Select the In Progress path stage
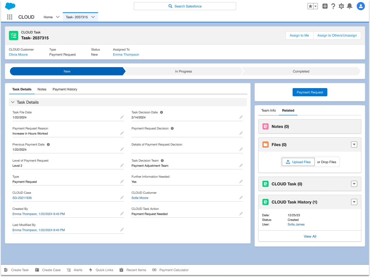Screen dimensions: 370x277 (x=183, y=71)
